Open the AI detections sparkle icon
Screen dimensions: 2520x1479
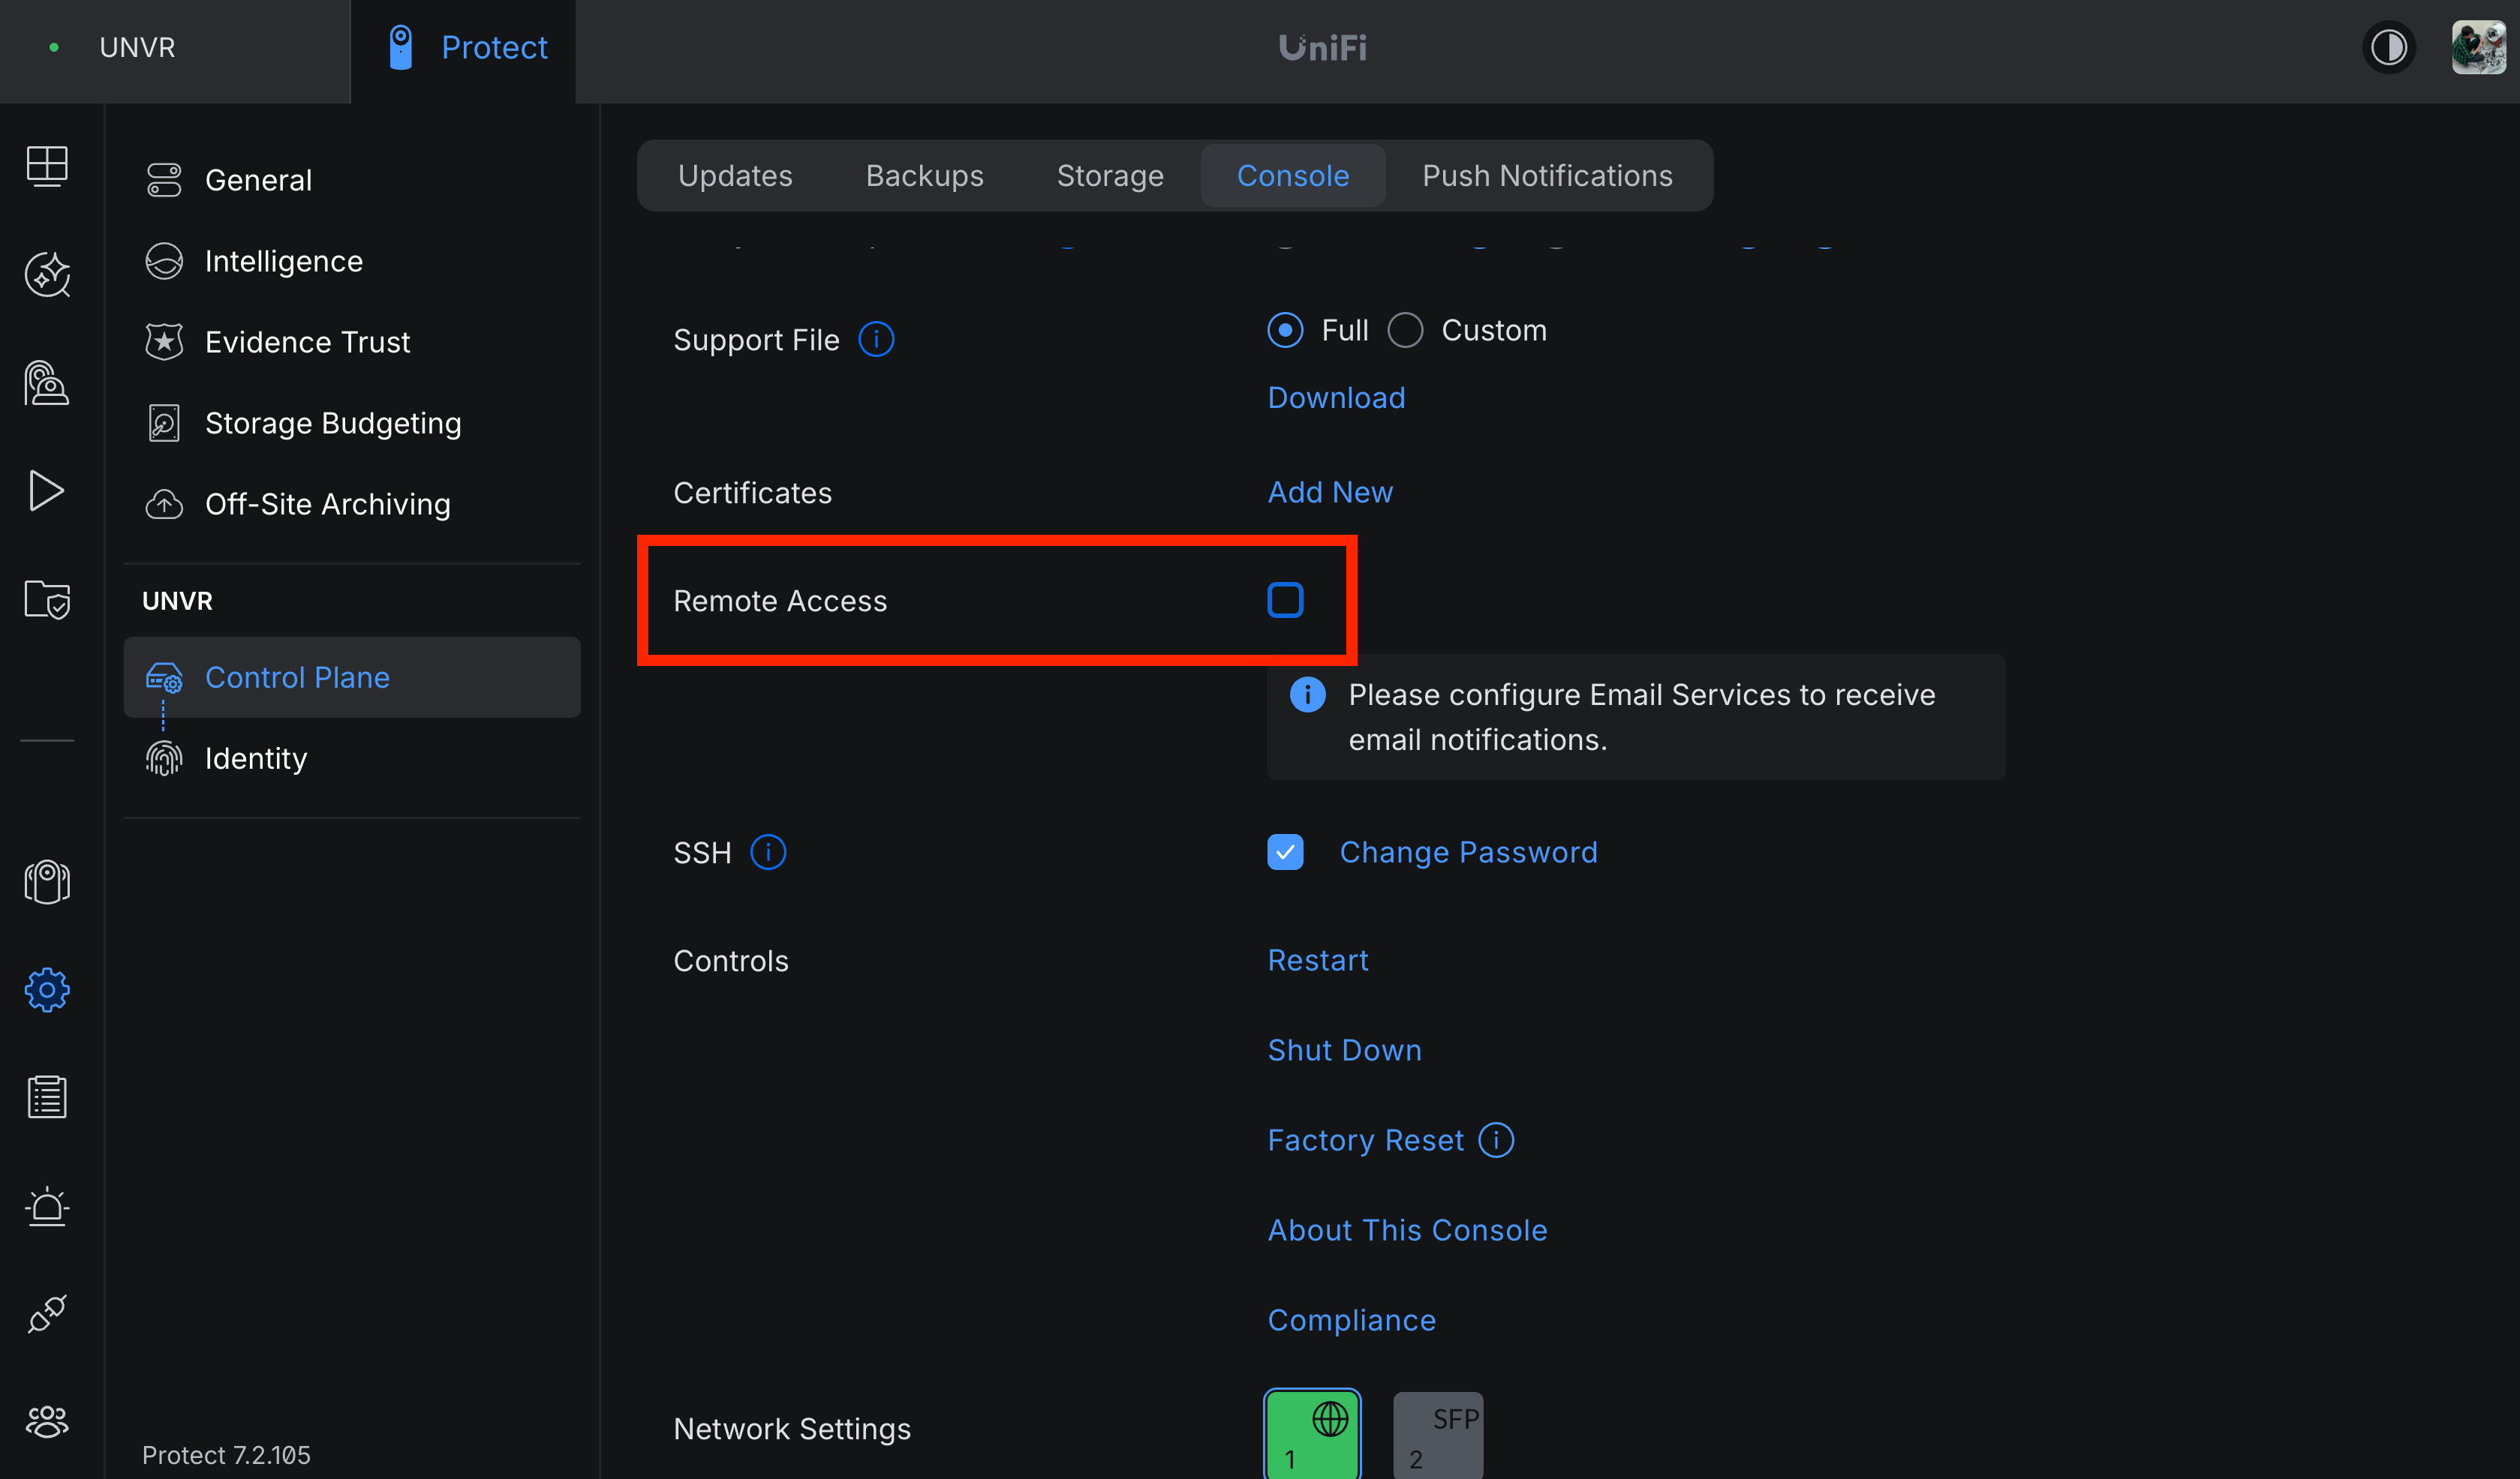click(x=47, y=274)
